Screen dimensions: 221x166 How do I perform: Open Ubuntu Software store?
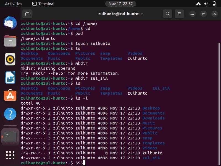pos(10,95)
